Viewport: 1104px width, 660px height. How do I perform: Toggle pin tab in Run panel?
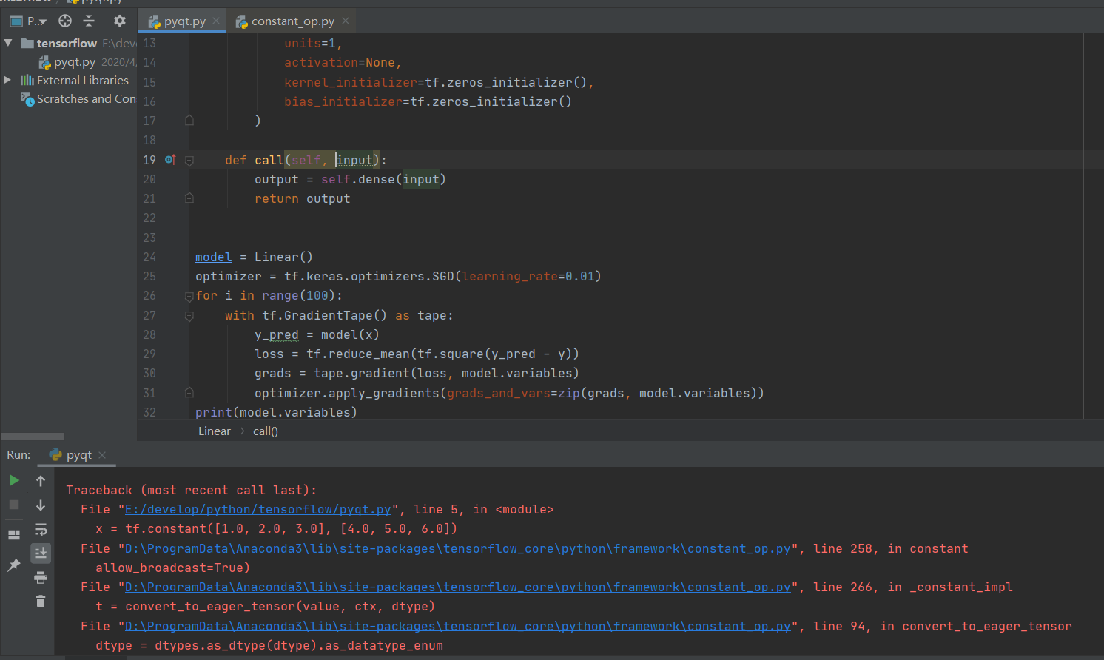pos(14,565)
